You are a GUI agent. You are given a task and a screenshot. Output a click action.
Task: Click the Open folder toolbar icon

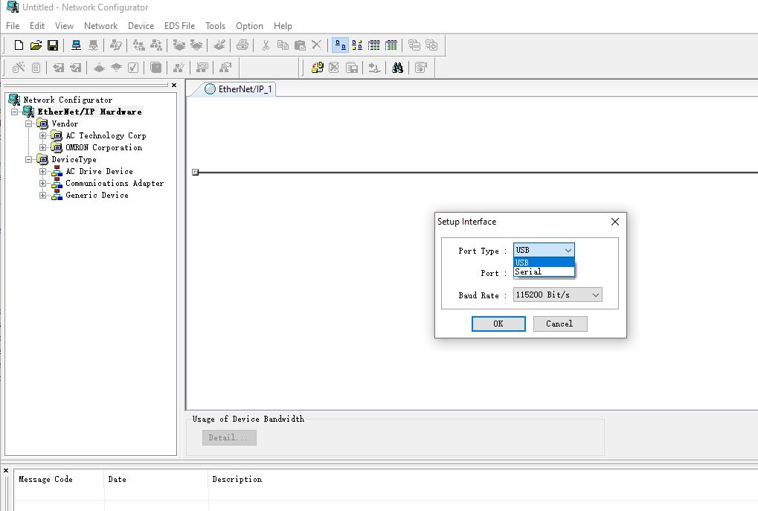pyautogui.click(x=36, y=45)
